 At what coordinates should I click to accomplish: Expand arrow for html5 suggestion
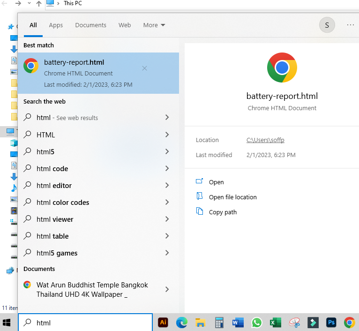[x=167, y=151]
